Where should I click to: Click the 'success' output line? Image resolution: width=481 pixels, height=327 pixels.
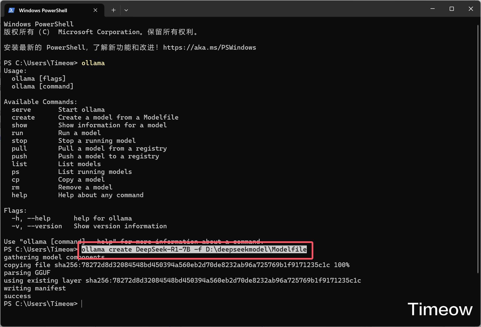pos(17,296)
